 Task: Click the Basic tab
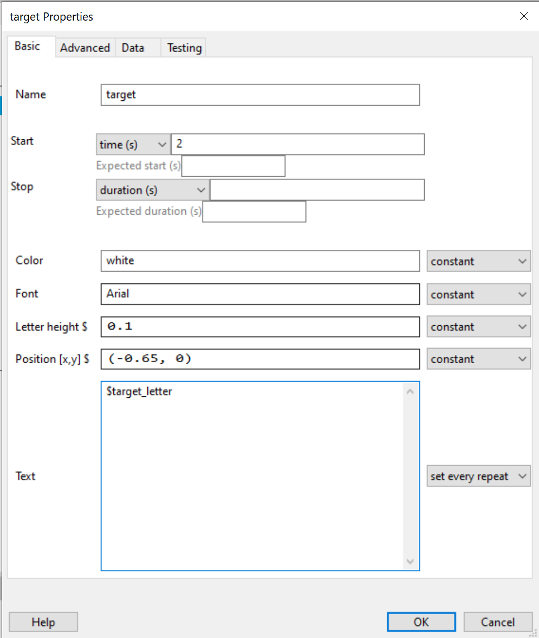pos(28,46)
